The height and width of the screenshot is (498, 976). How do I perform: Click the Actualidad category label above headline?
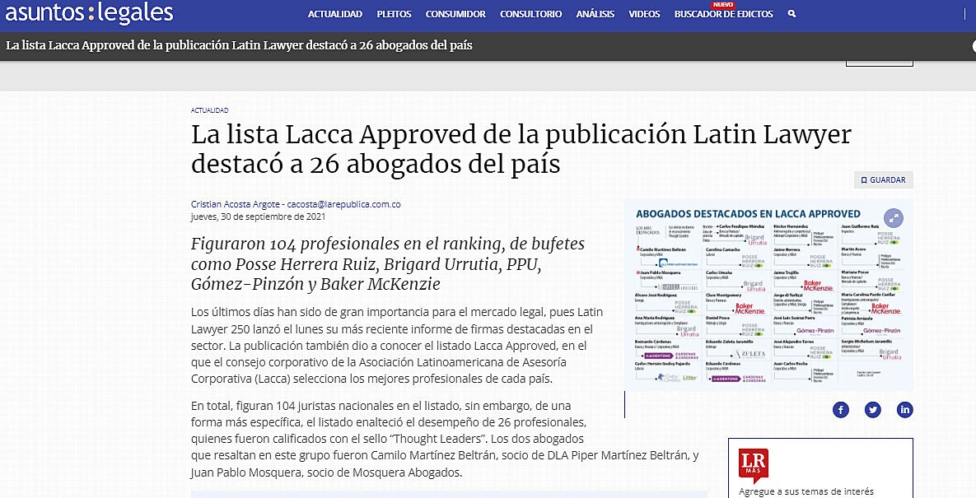pos(210,110)
